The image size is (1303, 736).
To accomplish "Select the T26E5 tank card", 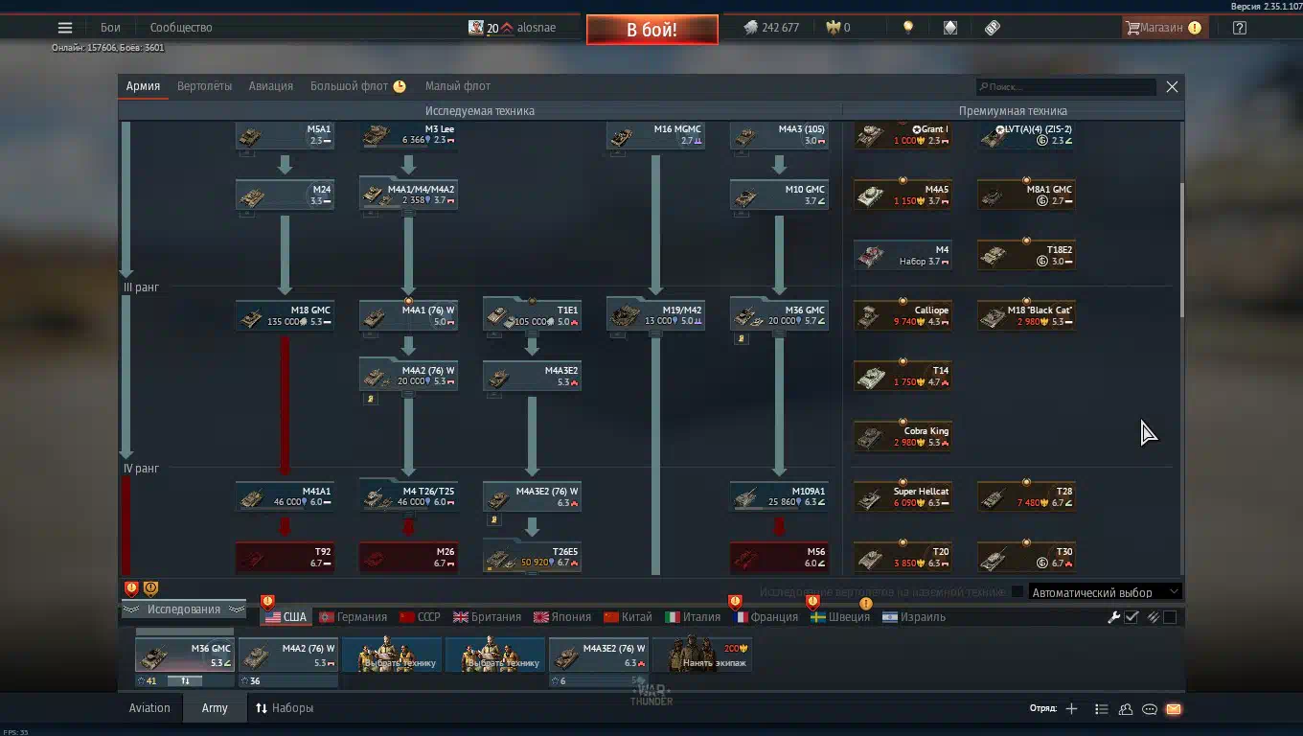I will [532, 558].
